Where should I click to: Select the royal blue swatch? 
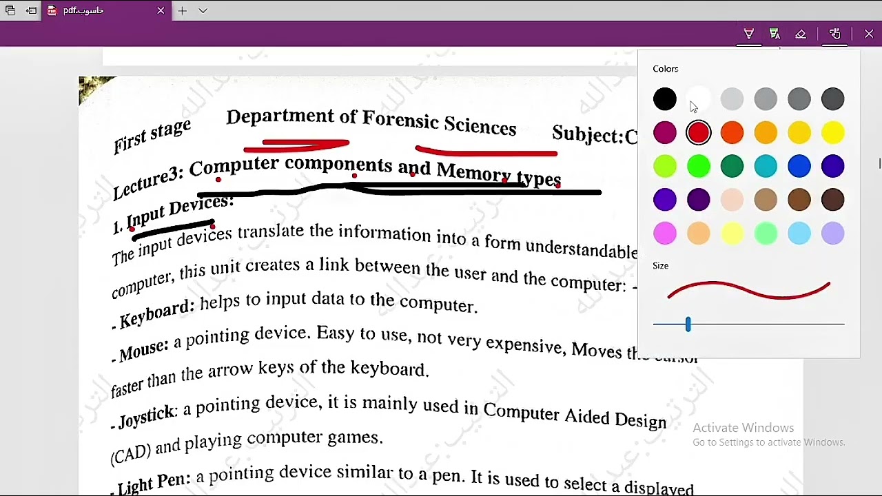(x=799, y=166)
